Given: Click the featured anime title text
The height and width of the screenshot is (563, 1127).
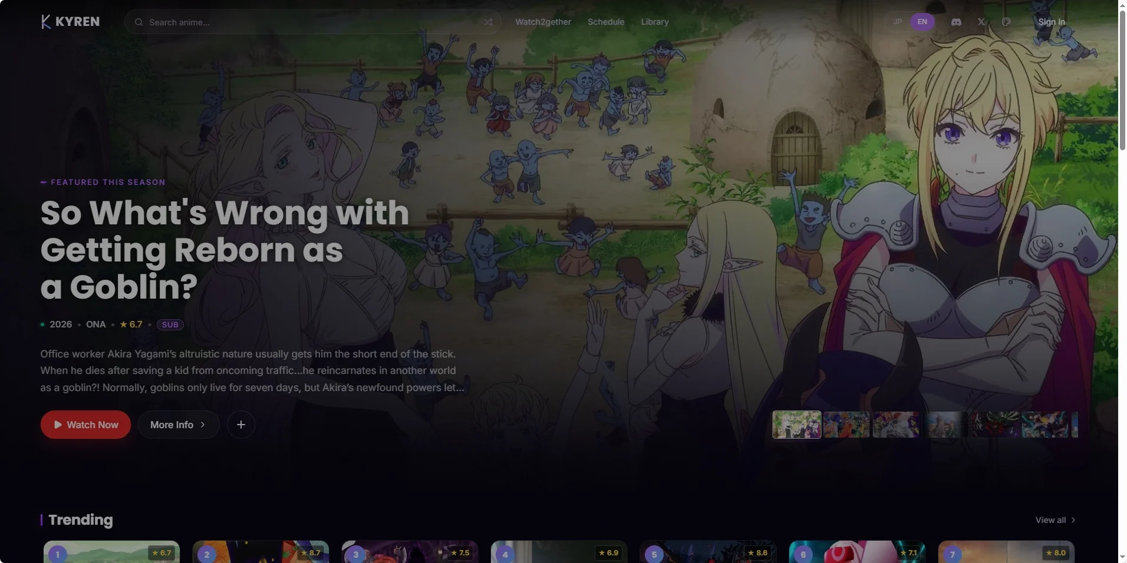Looking at the screenshot, I should pos(225,250).
